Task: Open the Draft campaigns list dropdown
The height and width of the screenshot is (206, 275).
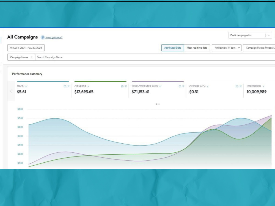Action: tap(250, 35)
